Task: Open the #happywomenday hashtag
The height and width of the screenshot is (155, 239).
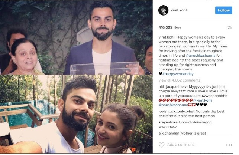Action: [x=178, y=74]
